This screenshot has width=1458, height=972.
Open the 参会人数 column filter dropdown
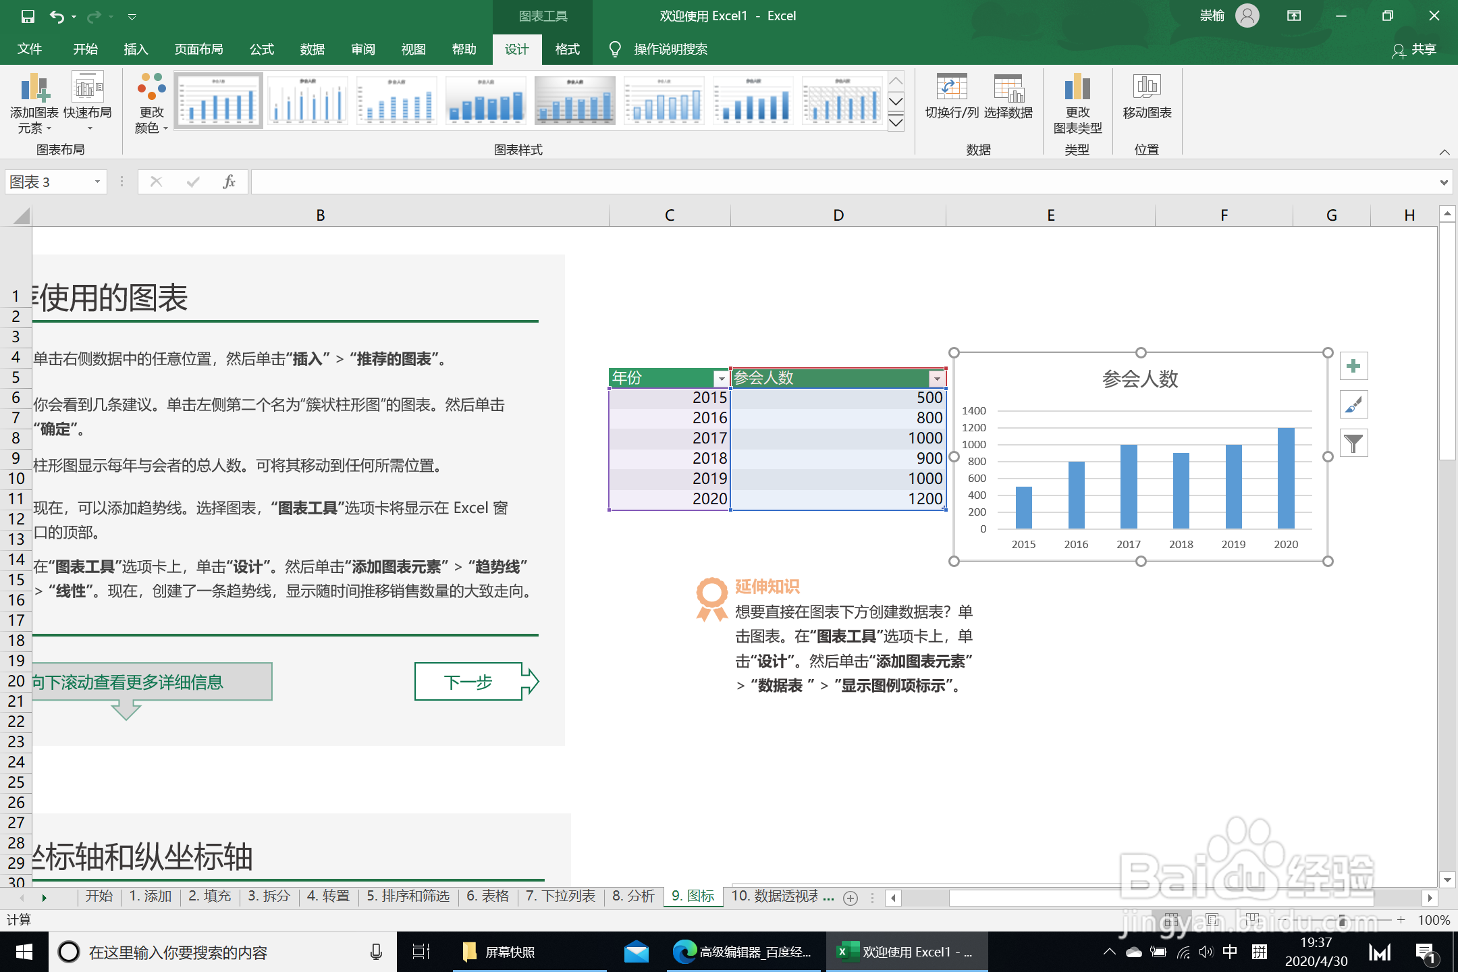937,379
